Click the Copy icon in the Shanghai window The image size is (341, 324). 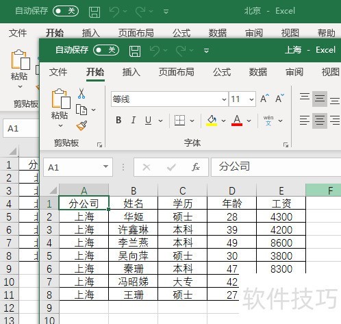[81, 110]
